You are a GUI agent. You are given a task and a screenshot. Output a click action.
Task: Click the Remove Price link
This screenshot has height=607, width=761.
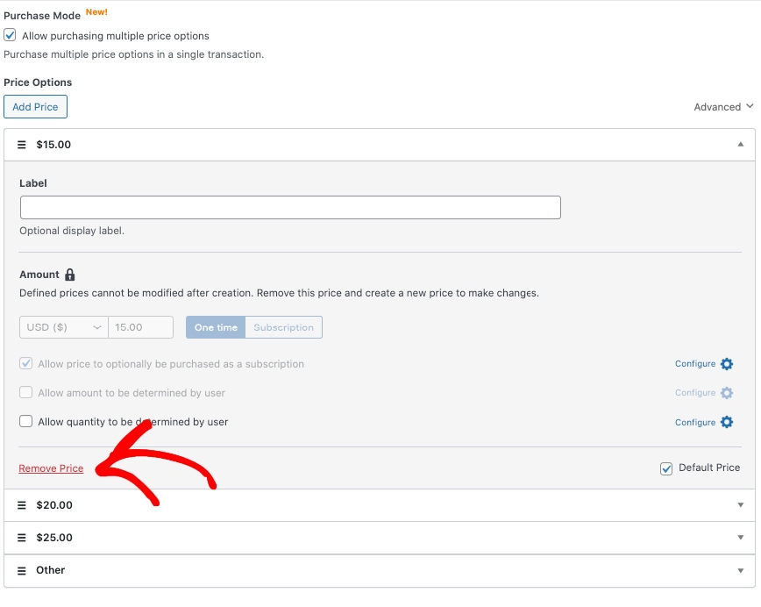(x=51, y=468)
